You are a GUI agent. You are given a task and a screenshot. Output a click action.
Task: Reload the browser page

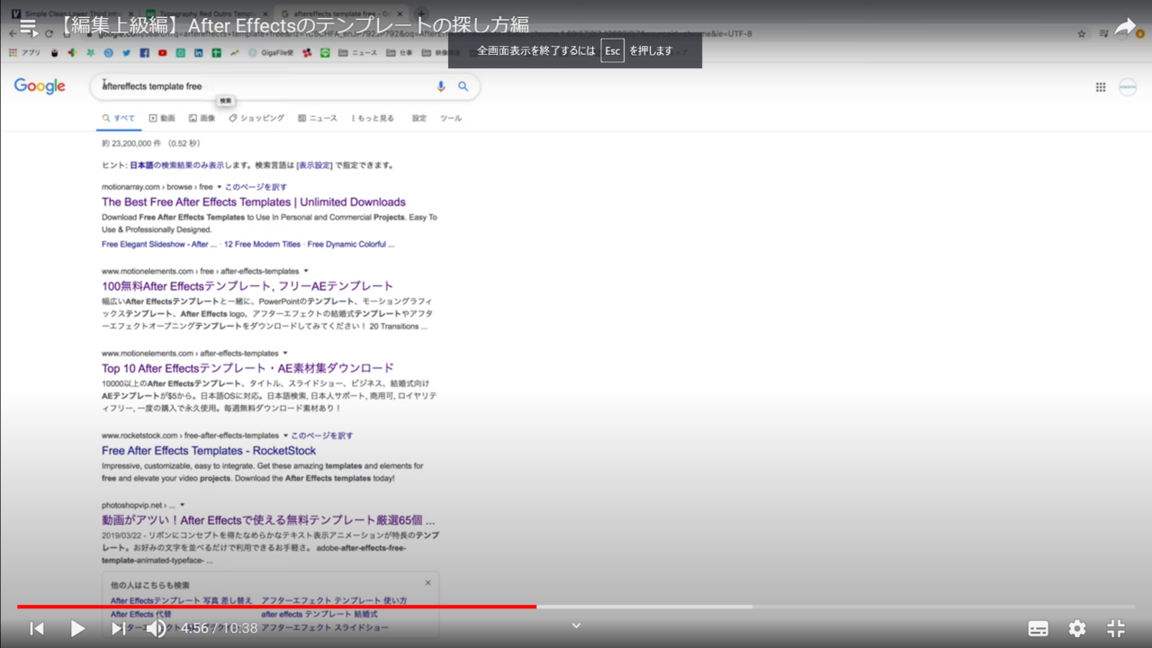[x=49, y=33]
